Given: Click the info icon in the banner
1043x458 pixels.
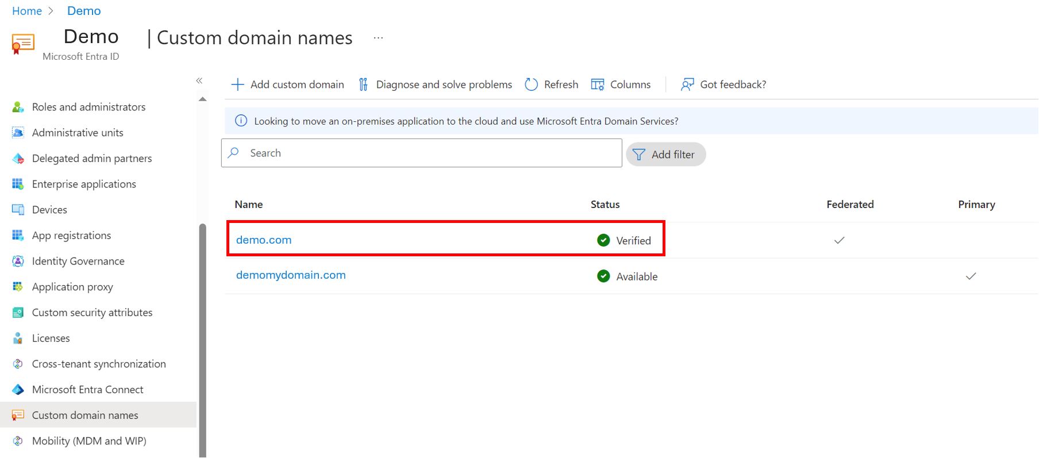Looking at the screenshot, I should coord(241,121).
